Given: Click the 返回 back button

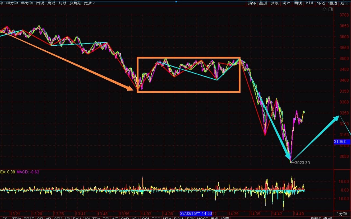Looking at the screenshot, I should (344, 3).
